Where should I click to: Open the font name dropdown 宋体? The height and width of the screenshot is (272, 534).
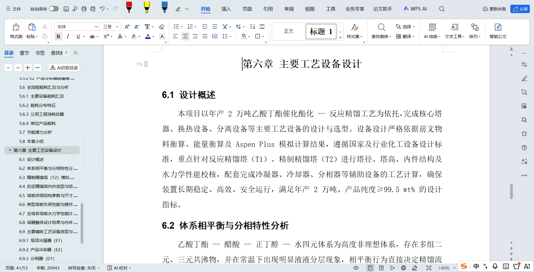coord(97,27)
